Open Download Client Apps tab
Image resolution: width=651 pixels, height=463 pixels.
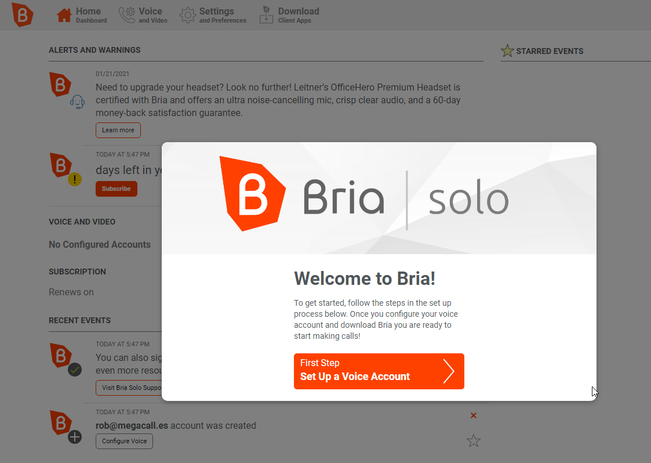point(289,15)
